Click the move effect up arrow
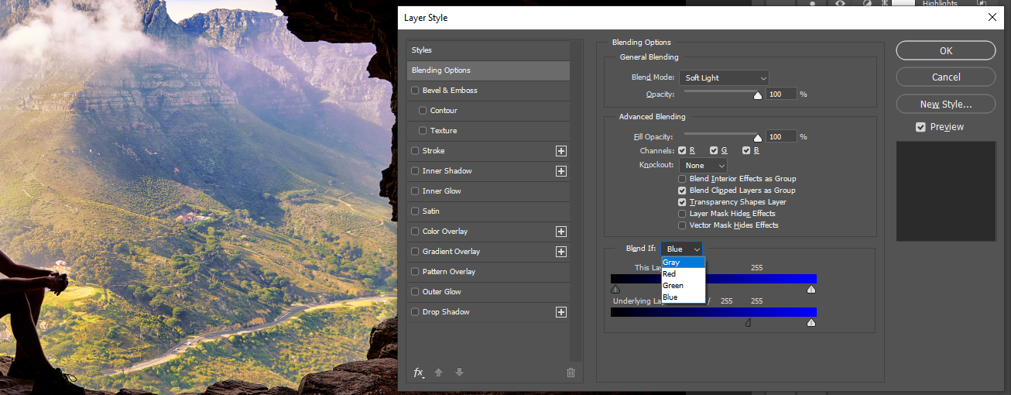This screenshot has width=1011, height=395. click(x=438, y=373)
